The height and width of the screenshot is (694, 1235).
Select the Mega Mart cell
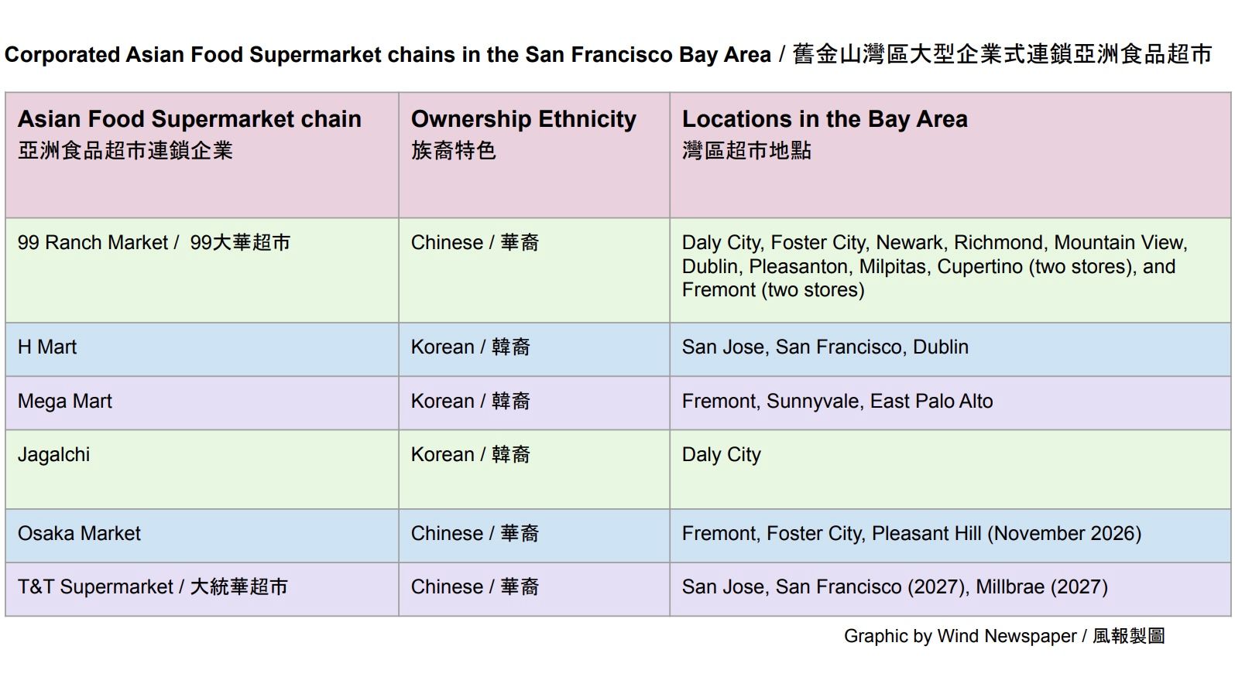click(x=202, y=403)
